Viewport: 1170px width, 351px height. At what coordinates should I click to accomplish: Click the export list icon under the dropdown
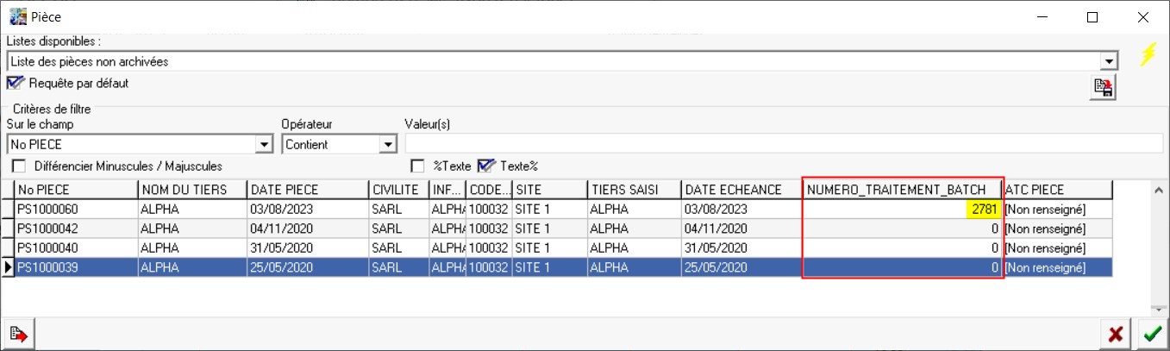coord(1103,86)
